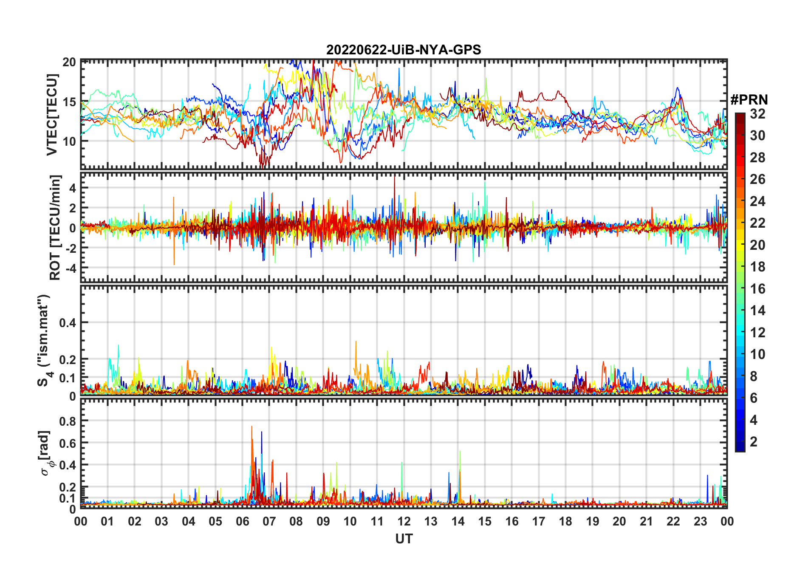Click x-axis hour label 08
Viewport: 808px width, 565px height.
click(x=296, y=521)
